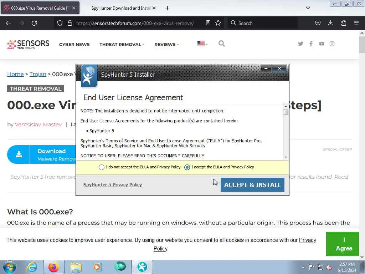Click the Firefox Search input field

point(263,23)
